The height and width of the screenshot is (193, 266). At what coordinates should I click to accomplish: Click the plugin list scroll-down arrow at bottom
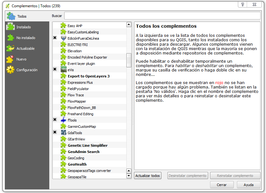[129, 176]
